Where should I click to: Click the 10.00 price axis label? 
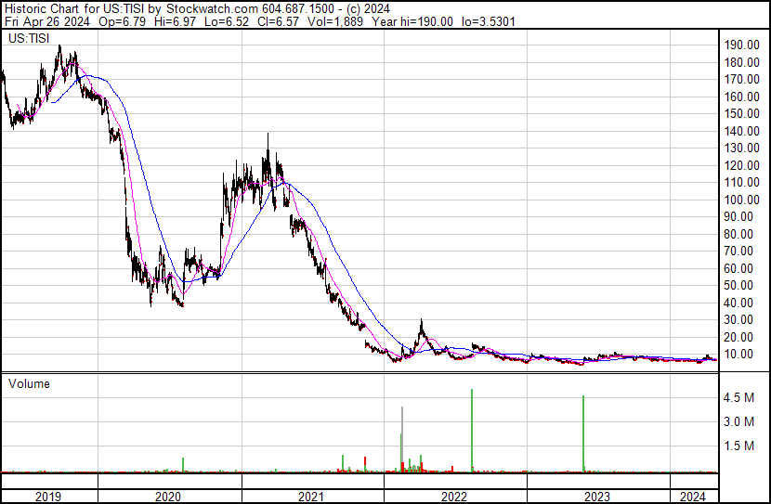click(x=738, y=355)
